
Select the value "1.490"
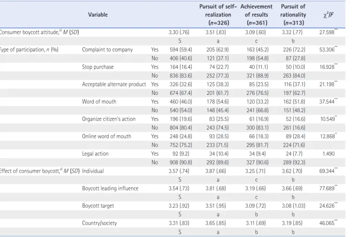(x=328, y=154)
